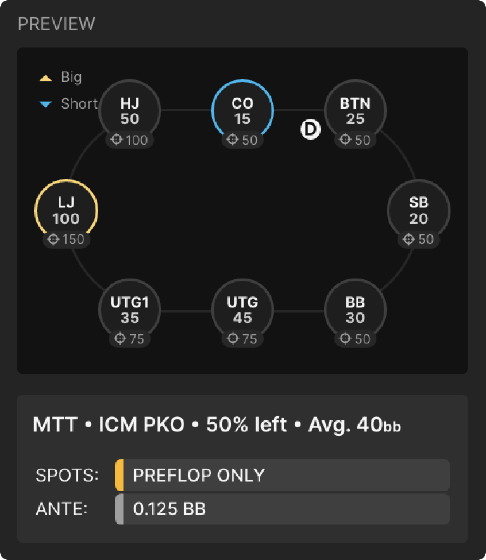The height and width of the screenshot is (560, 486).
Task: Select the CO seat with 15 stack
Action: [242, 110]
